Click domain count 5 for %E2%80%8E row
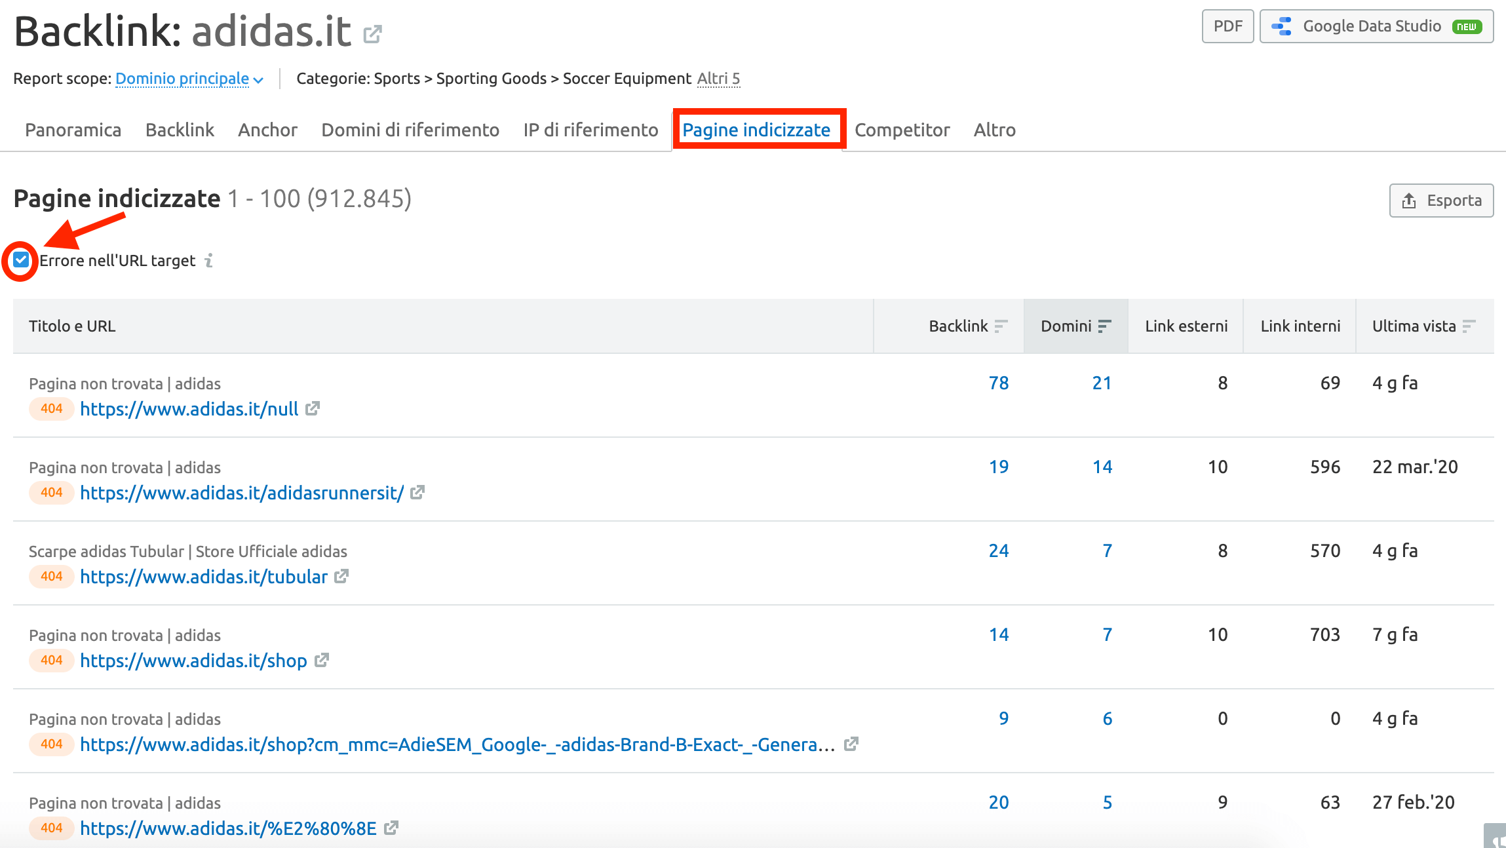 [1107, 802]
